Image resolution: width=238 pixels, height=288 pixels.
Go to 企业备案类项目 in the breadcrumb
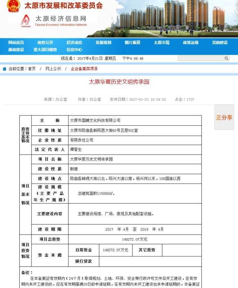point(84,69)
